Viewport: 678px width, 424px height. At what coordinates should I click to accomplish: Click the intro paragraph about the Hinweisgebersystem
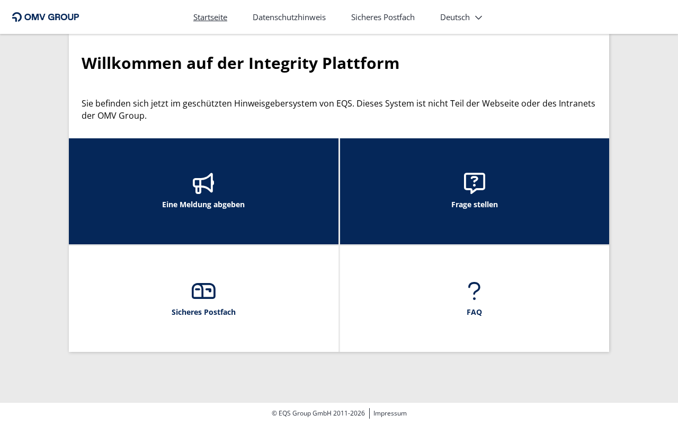pos(338,109)
